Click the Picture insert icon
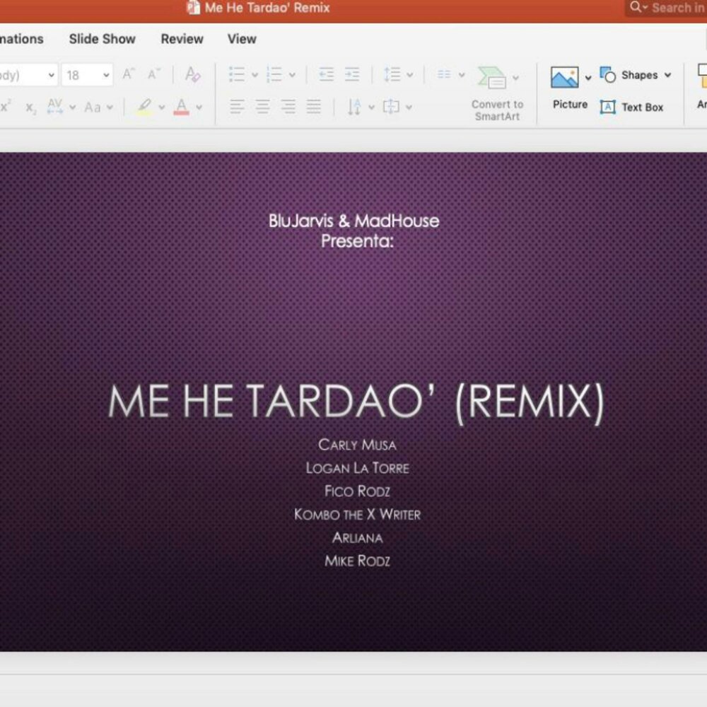The image size is (707, 707). pos(564,78)
